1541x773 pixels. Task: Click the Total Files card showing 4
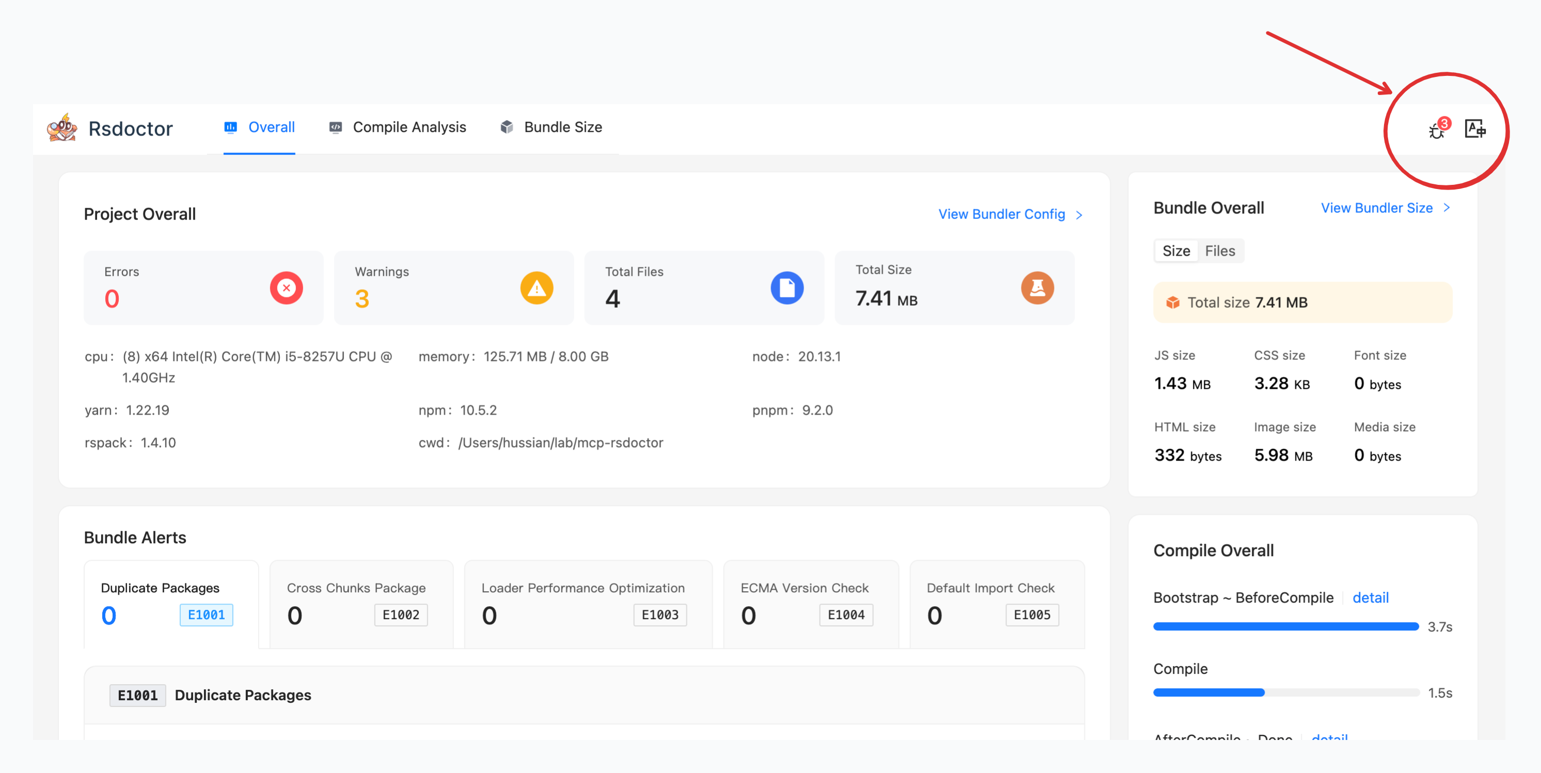pyautogui.click(x=704, y=288)
